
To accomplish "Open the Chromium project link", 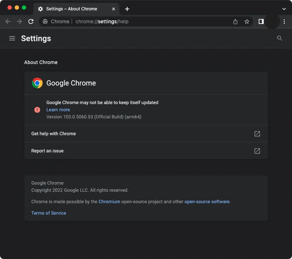I will pyautogui.click(x=109, y=202).
